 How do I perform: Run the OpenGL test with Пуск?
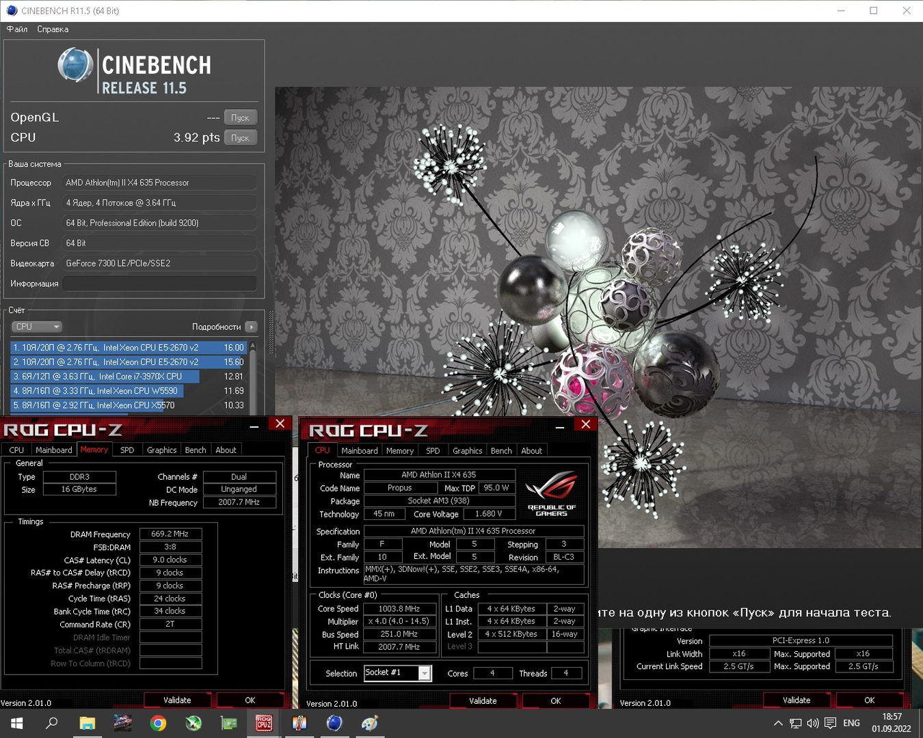coord(240,118)
